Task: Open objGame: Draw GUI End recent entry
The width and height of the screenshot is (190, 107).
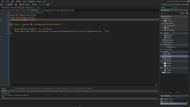Action: (x=173, y=104)
